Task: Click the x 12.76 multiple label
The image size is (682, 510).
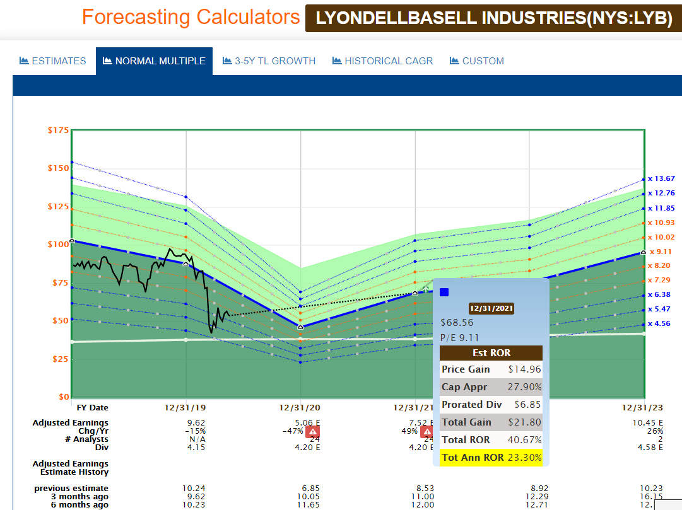Action: click(x=661, y=193)
